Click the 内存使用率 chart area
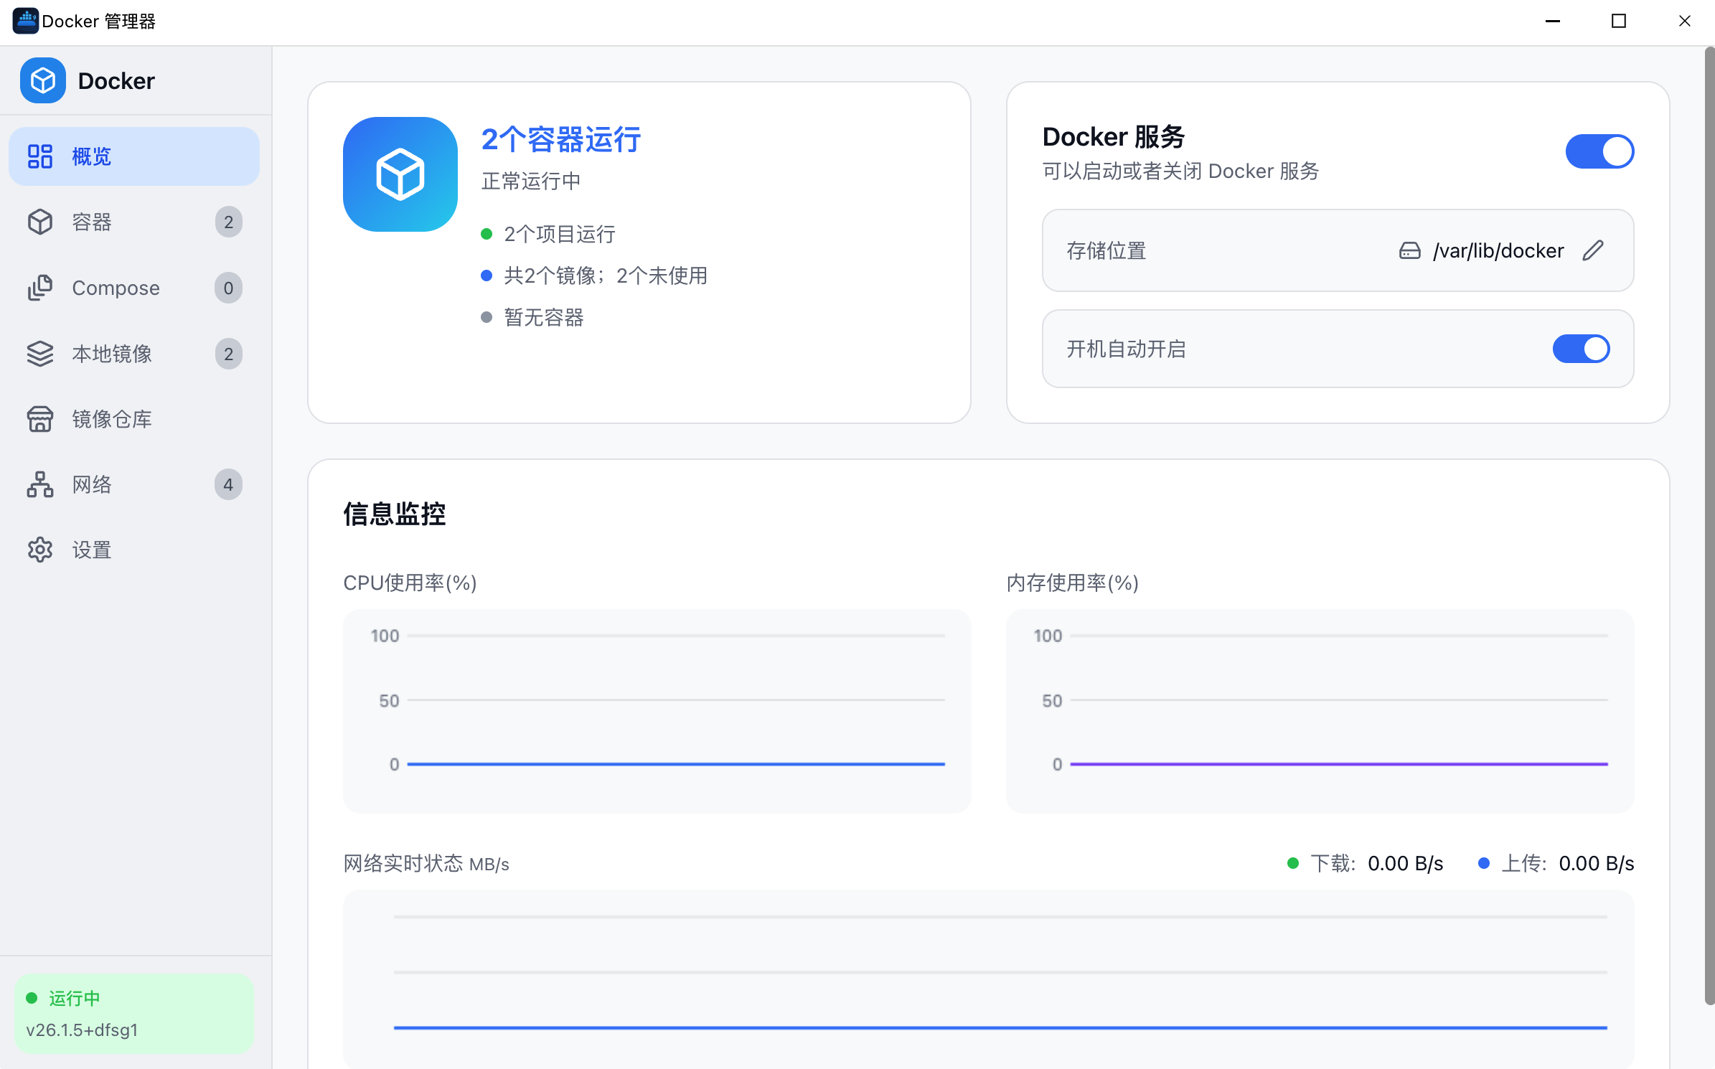 1320,711
